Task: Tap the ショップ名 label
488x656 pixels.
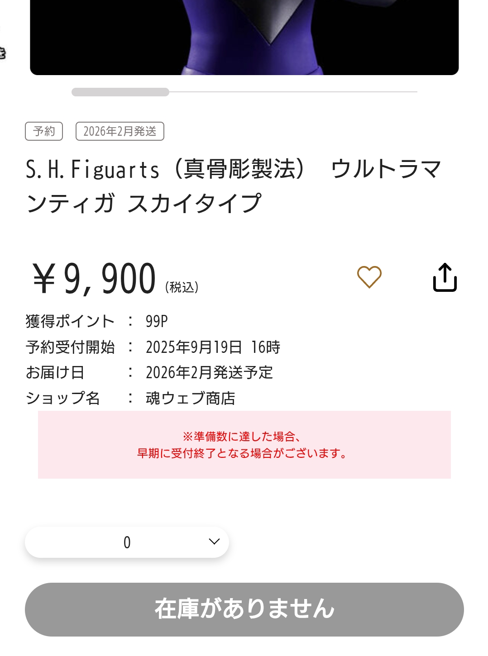Action: coord(62,398)
